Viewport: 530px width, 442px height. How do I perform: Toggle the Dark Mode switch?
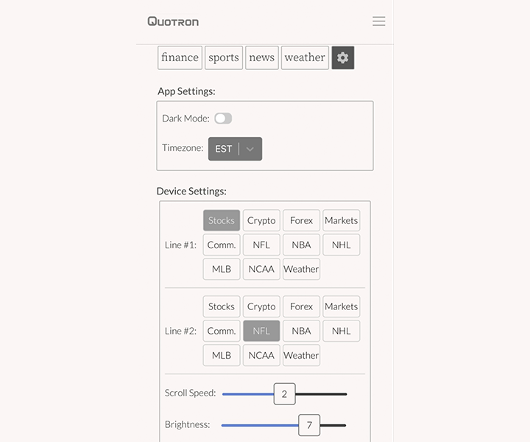(223, 119)
